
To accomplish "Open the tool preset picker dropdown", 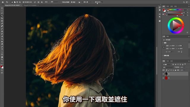I will pos(7,2).
